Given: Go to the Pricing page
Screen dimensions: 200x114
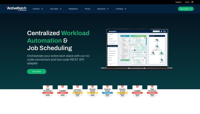Looking at the screenshot, I should tap(87, 9).
